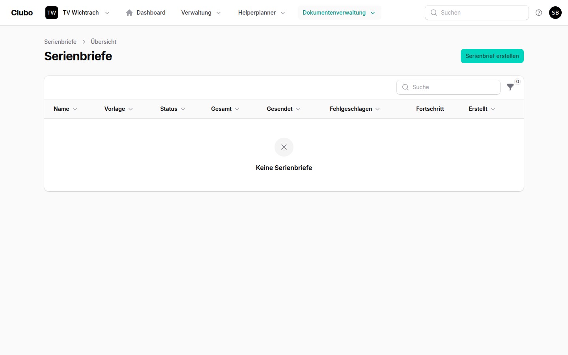568x355 pixels.
Task: Click the global Suchen search box
Action: point(481,13)
